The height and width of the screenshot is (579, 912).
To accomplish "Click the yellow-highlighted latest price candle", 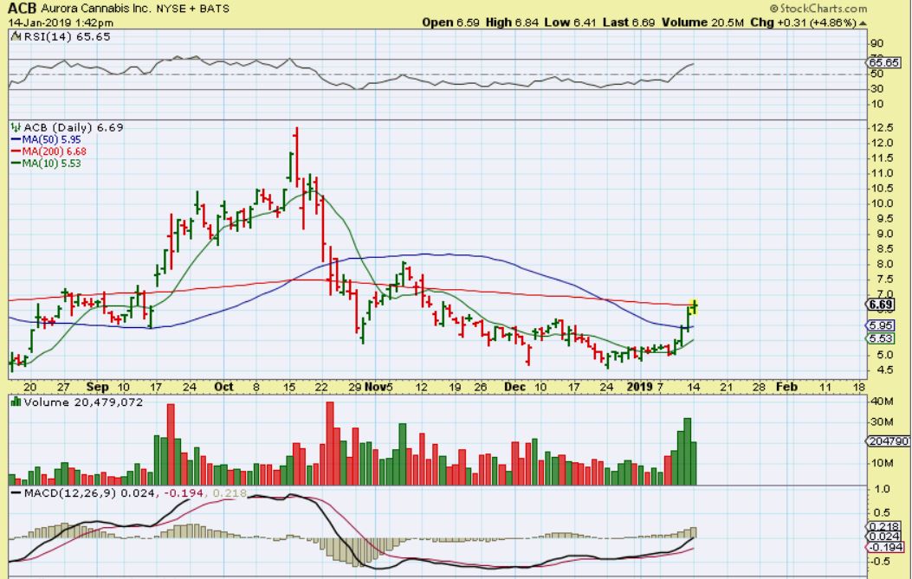I will point(695,305).
